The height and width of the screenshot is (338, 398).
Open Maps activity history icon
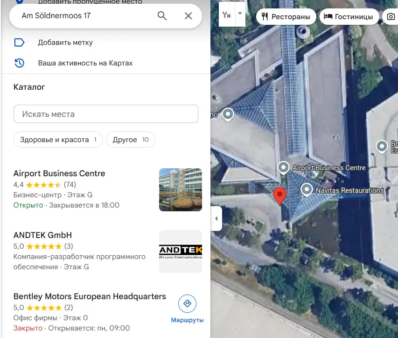coord(19,63)
